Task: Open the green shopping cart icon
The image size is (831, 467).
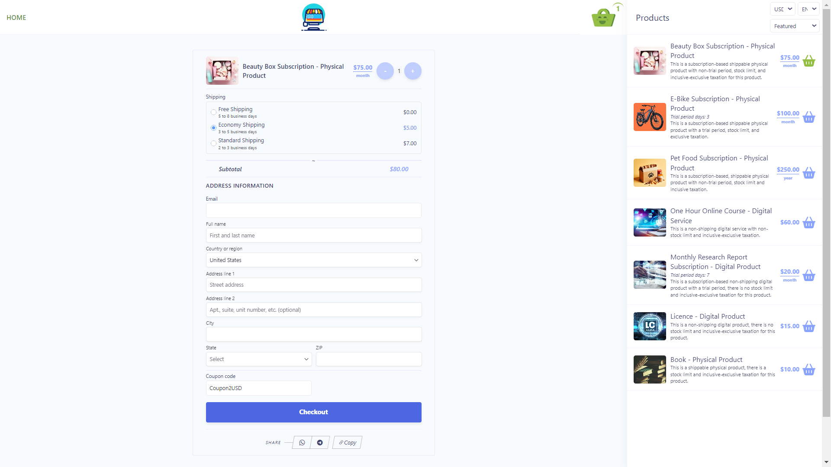Action: (x=603, y=18)
